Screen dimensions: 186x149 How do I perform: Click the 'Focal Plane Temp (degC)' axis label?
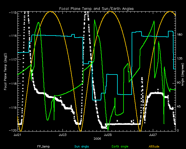pos(6,71)
